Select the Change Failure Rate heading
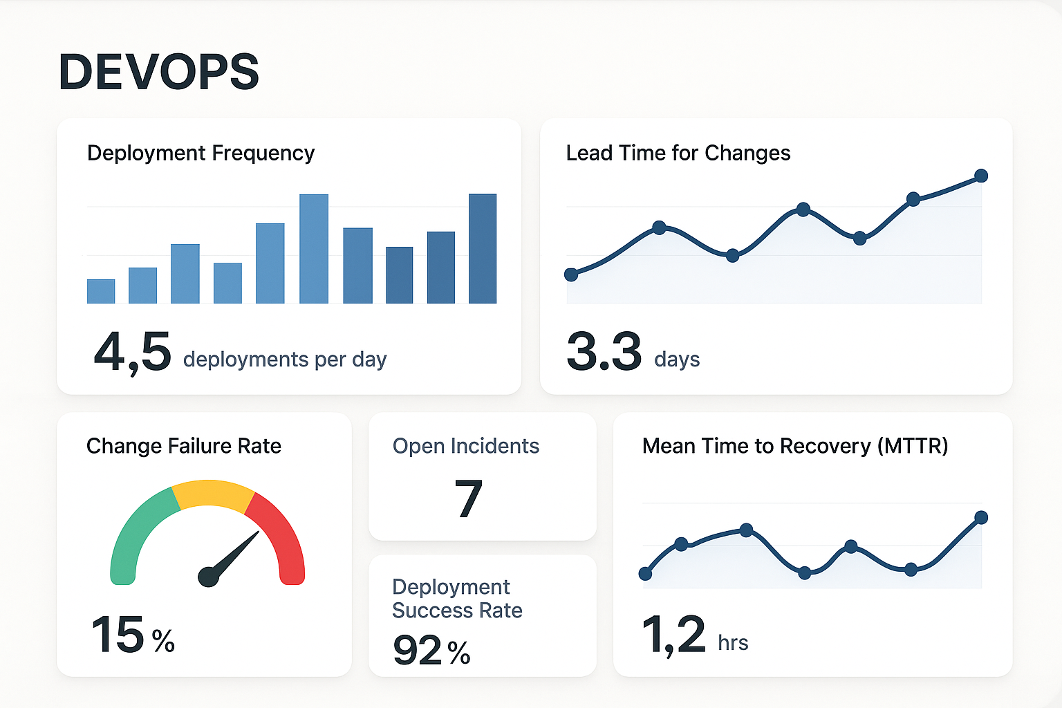Image resolution: width=1062 pixels, height=708 pixels. coord(183,446)
